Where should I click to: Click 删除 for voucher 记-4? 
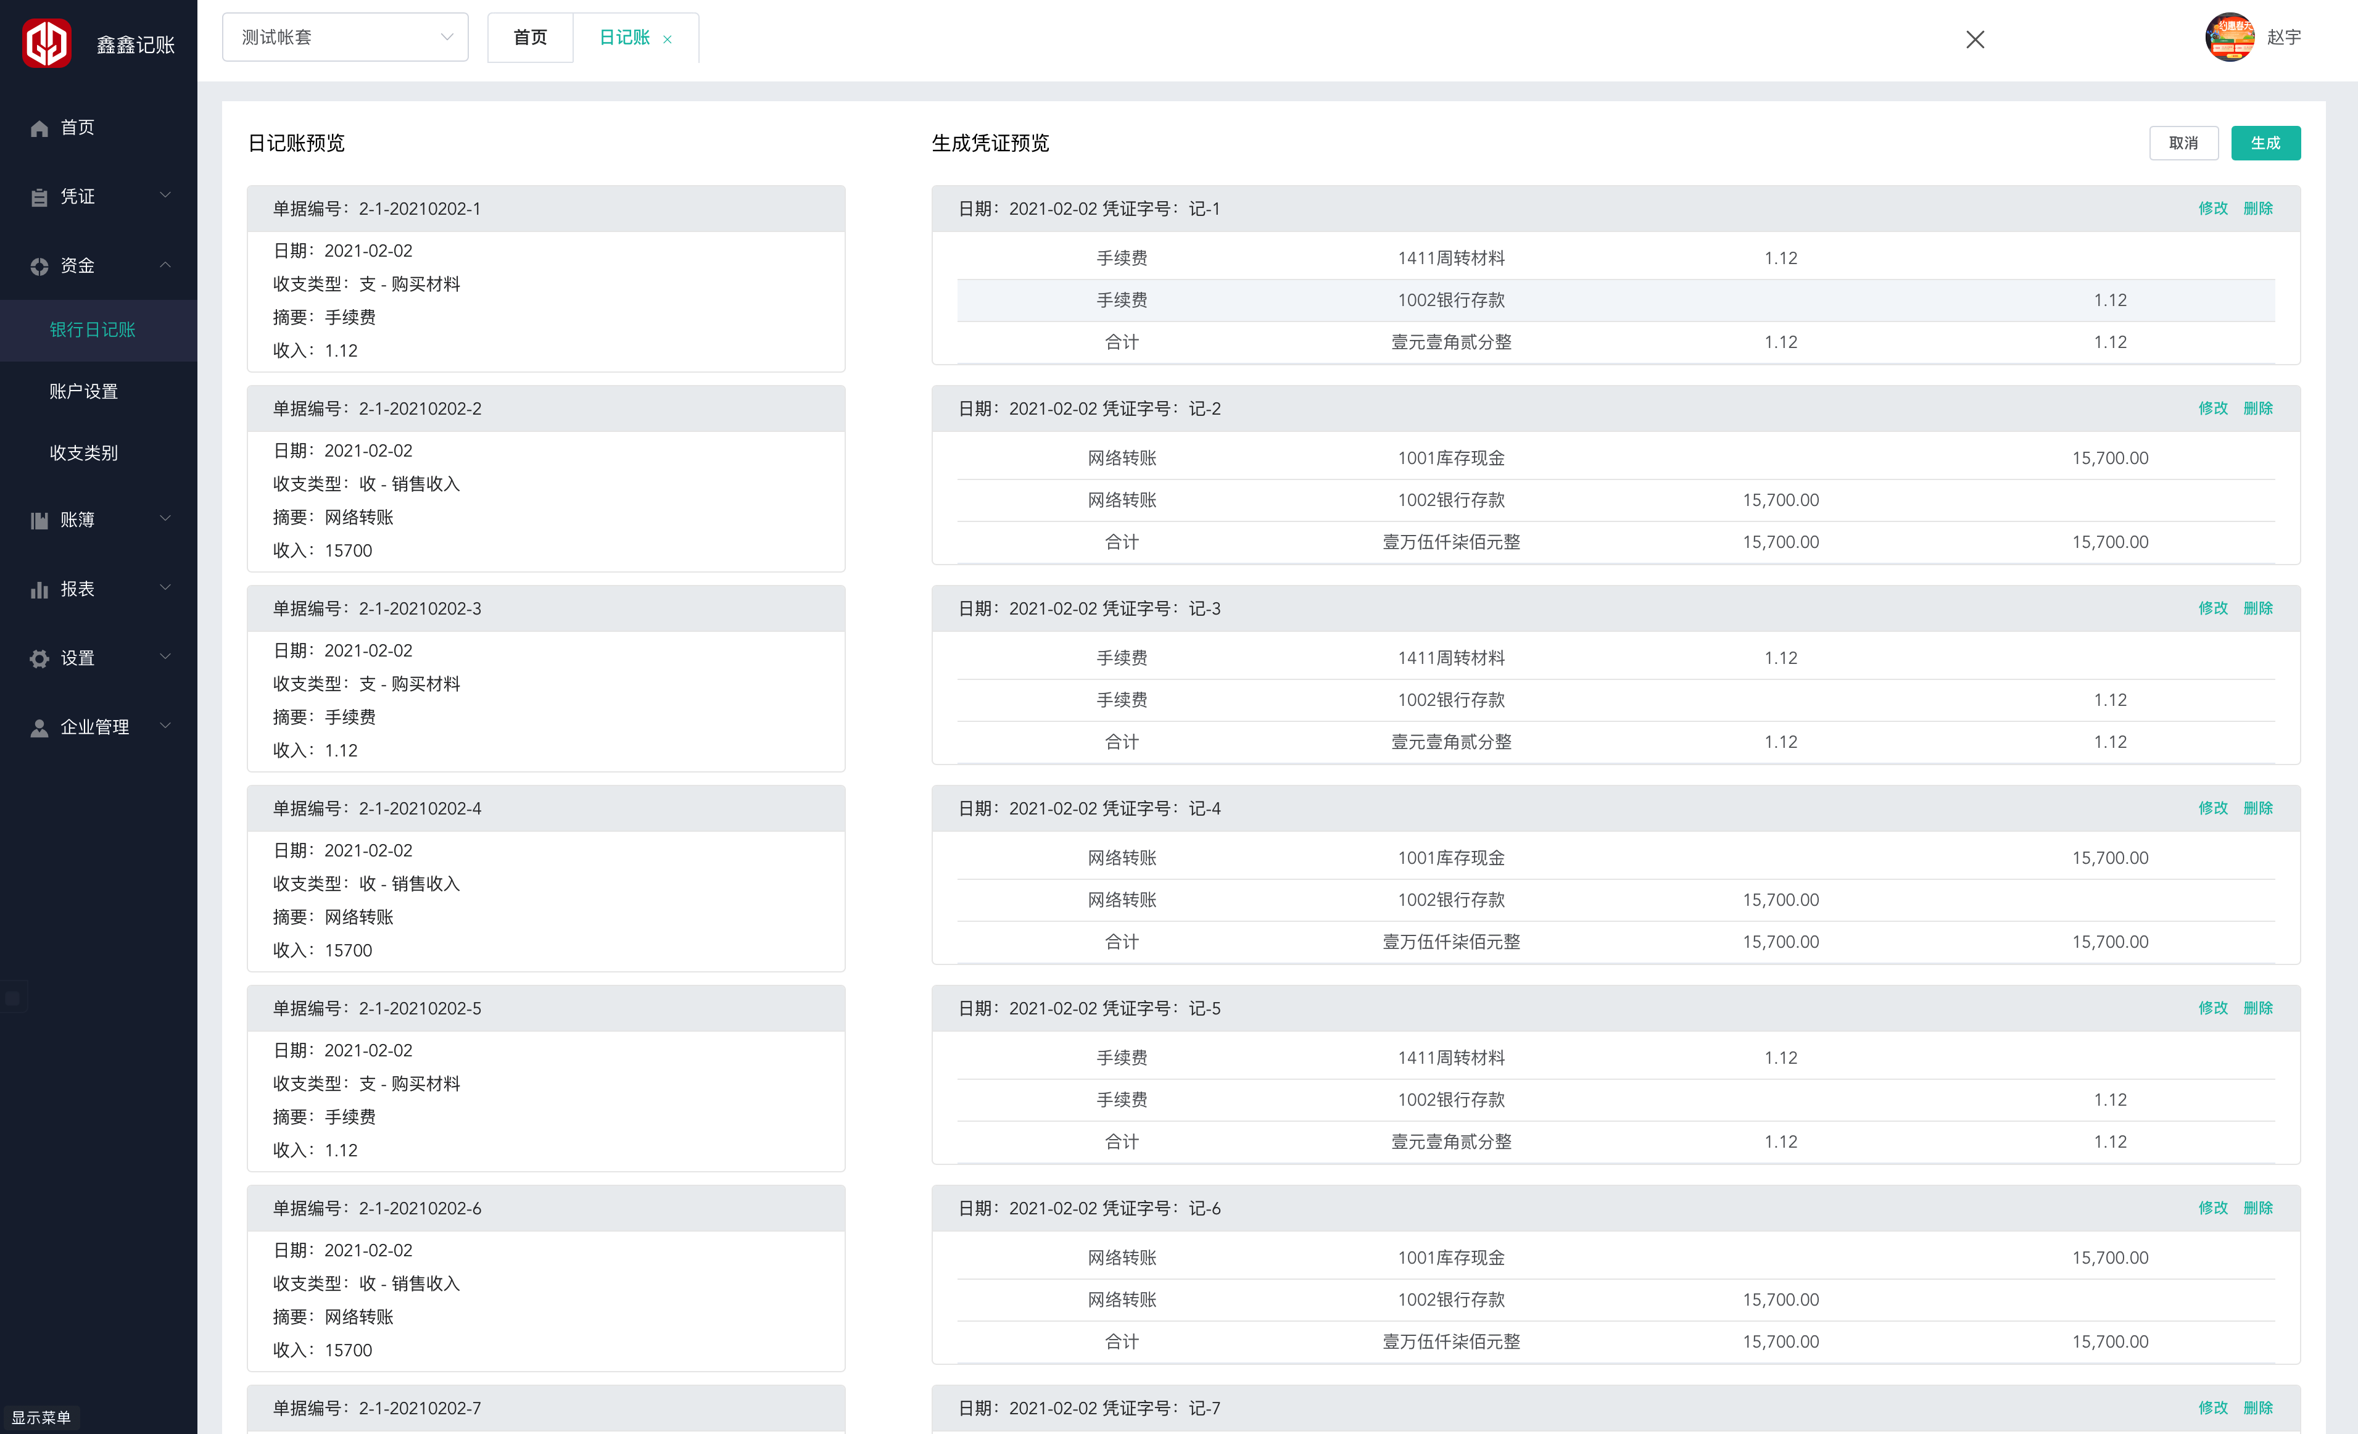click(2257, 809)
